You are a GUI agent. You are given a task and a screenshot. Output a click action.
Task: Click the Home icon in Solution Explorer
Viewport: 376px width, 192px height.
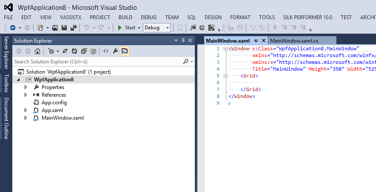[x=37, y=51]
